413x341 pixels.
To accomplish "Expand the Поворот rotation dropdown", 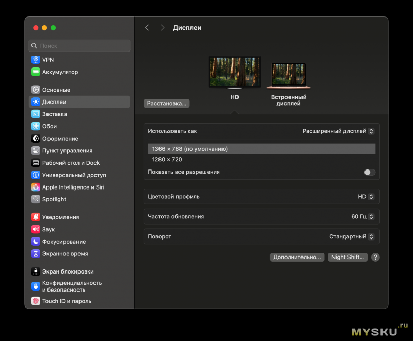I will (x=352, y=237).
